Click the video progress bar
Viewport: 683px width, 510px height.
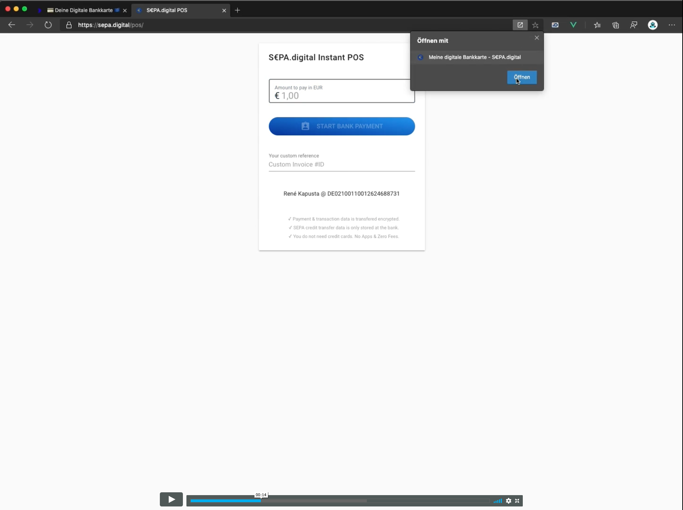[x=340, y=501]
